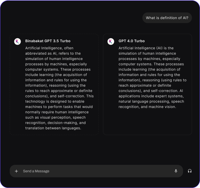
Task: Click the GPT 4.0 Turbo model title
Action: point(132,41)
